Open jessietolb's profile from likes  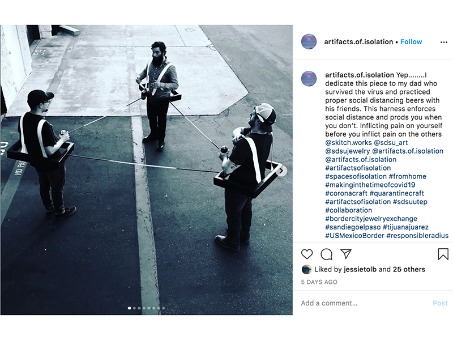(x=360, y=270)
